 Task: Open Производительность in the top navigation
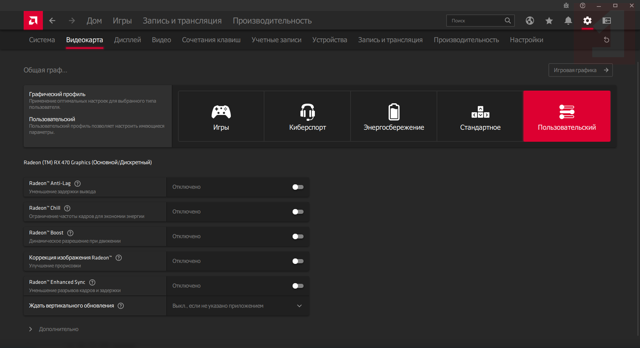[x=272, y=20]
